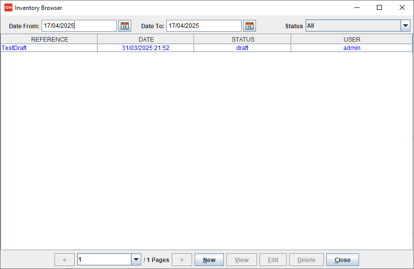The width and height of the screenshot is (414, 269).
Task: Select the 31/03/2025 21:52 date cell
Action: click(146, 48)
